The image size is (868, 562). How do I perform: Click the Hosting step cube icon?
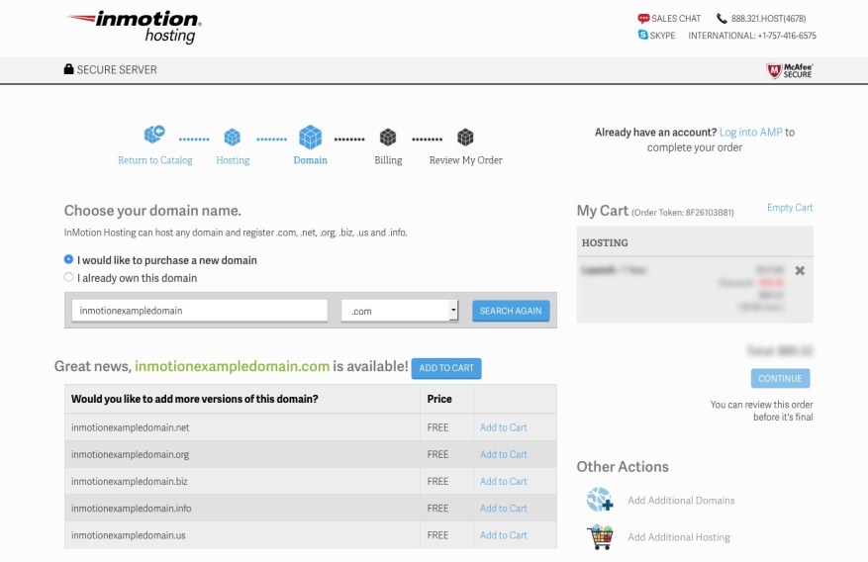point(233,137)
